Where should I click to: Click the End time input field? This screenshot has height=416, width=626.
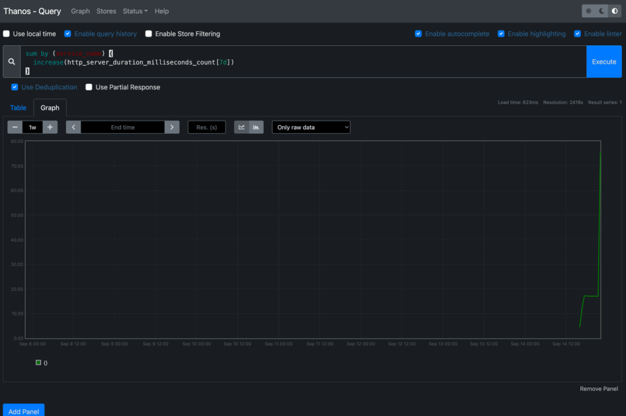pyautogui.click(x=122, y=127)
